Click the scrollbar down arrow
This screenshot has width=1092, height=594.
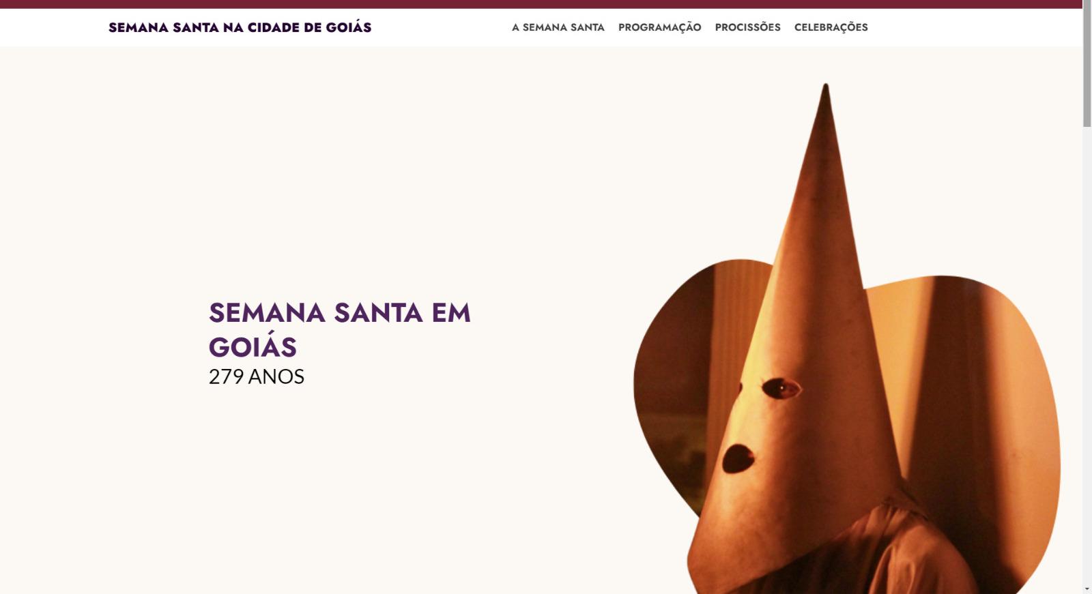click(1087, 589)
